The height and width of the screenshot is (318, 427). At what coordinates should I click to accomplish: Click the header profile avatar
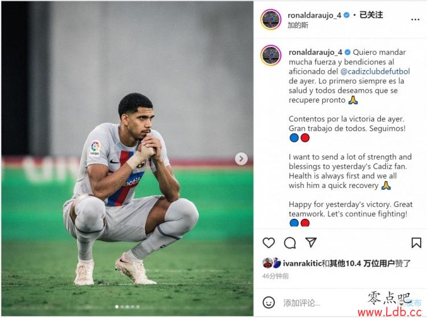coord(270,19)
